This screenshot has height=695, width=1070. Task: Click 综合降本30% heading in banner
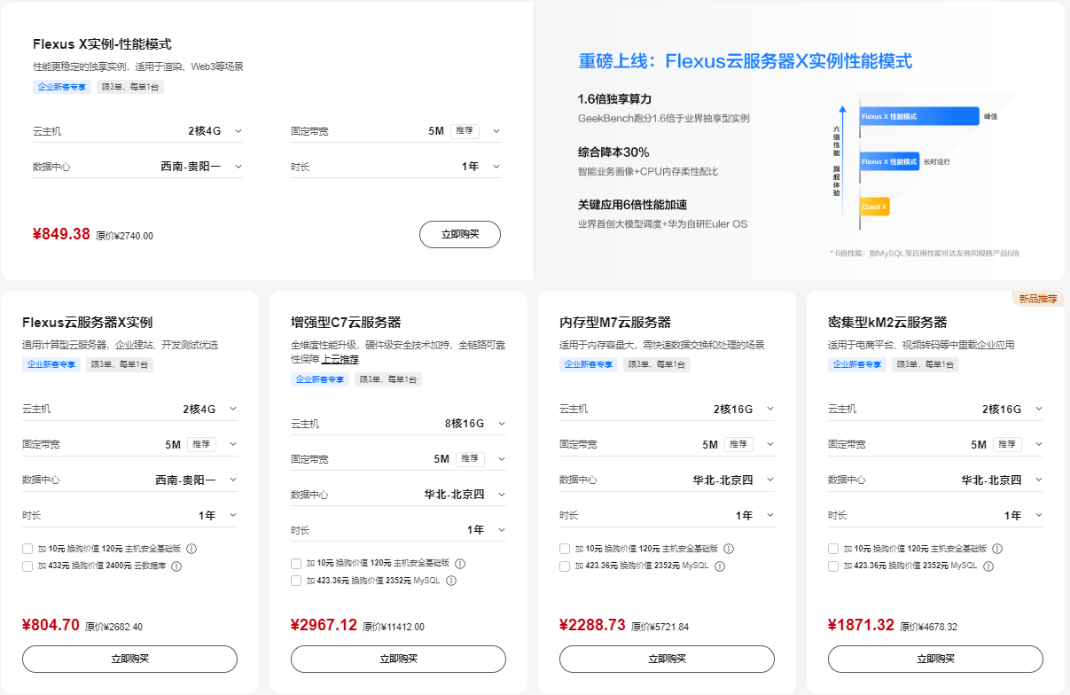pyautogui.click(x=613, y=152)
